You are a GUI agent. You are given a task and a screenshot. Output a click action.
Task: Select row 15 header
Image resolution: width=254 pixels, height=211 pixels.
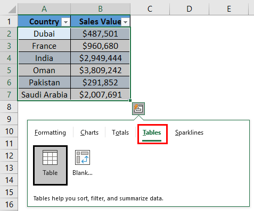click(x=9, y=192)
